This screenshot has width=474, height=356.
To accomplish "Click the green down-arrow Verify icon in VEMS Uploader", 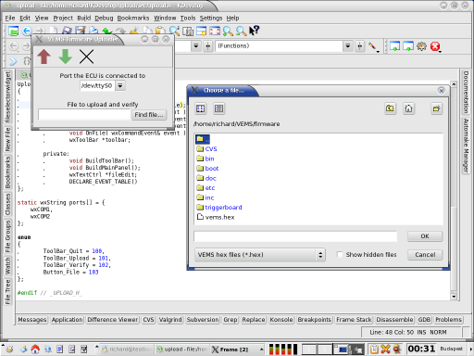I will click(x=66, y=57).
